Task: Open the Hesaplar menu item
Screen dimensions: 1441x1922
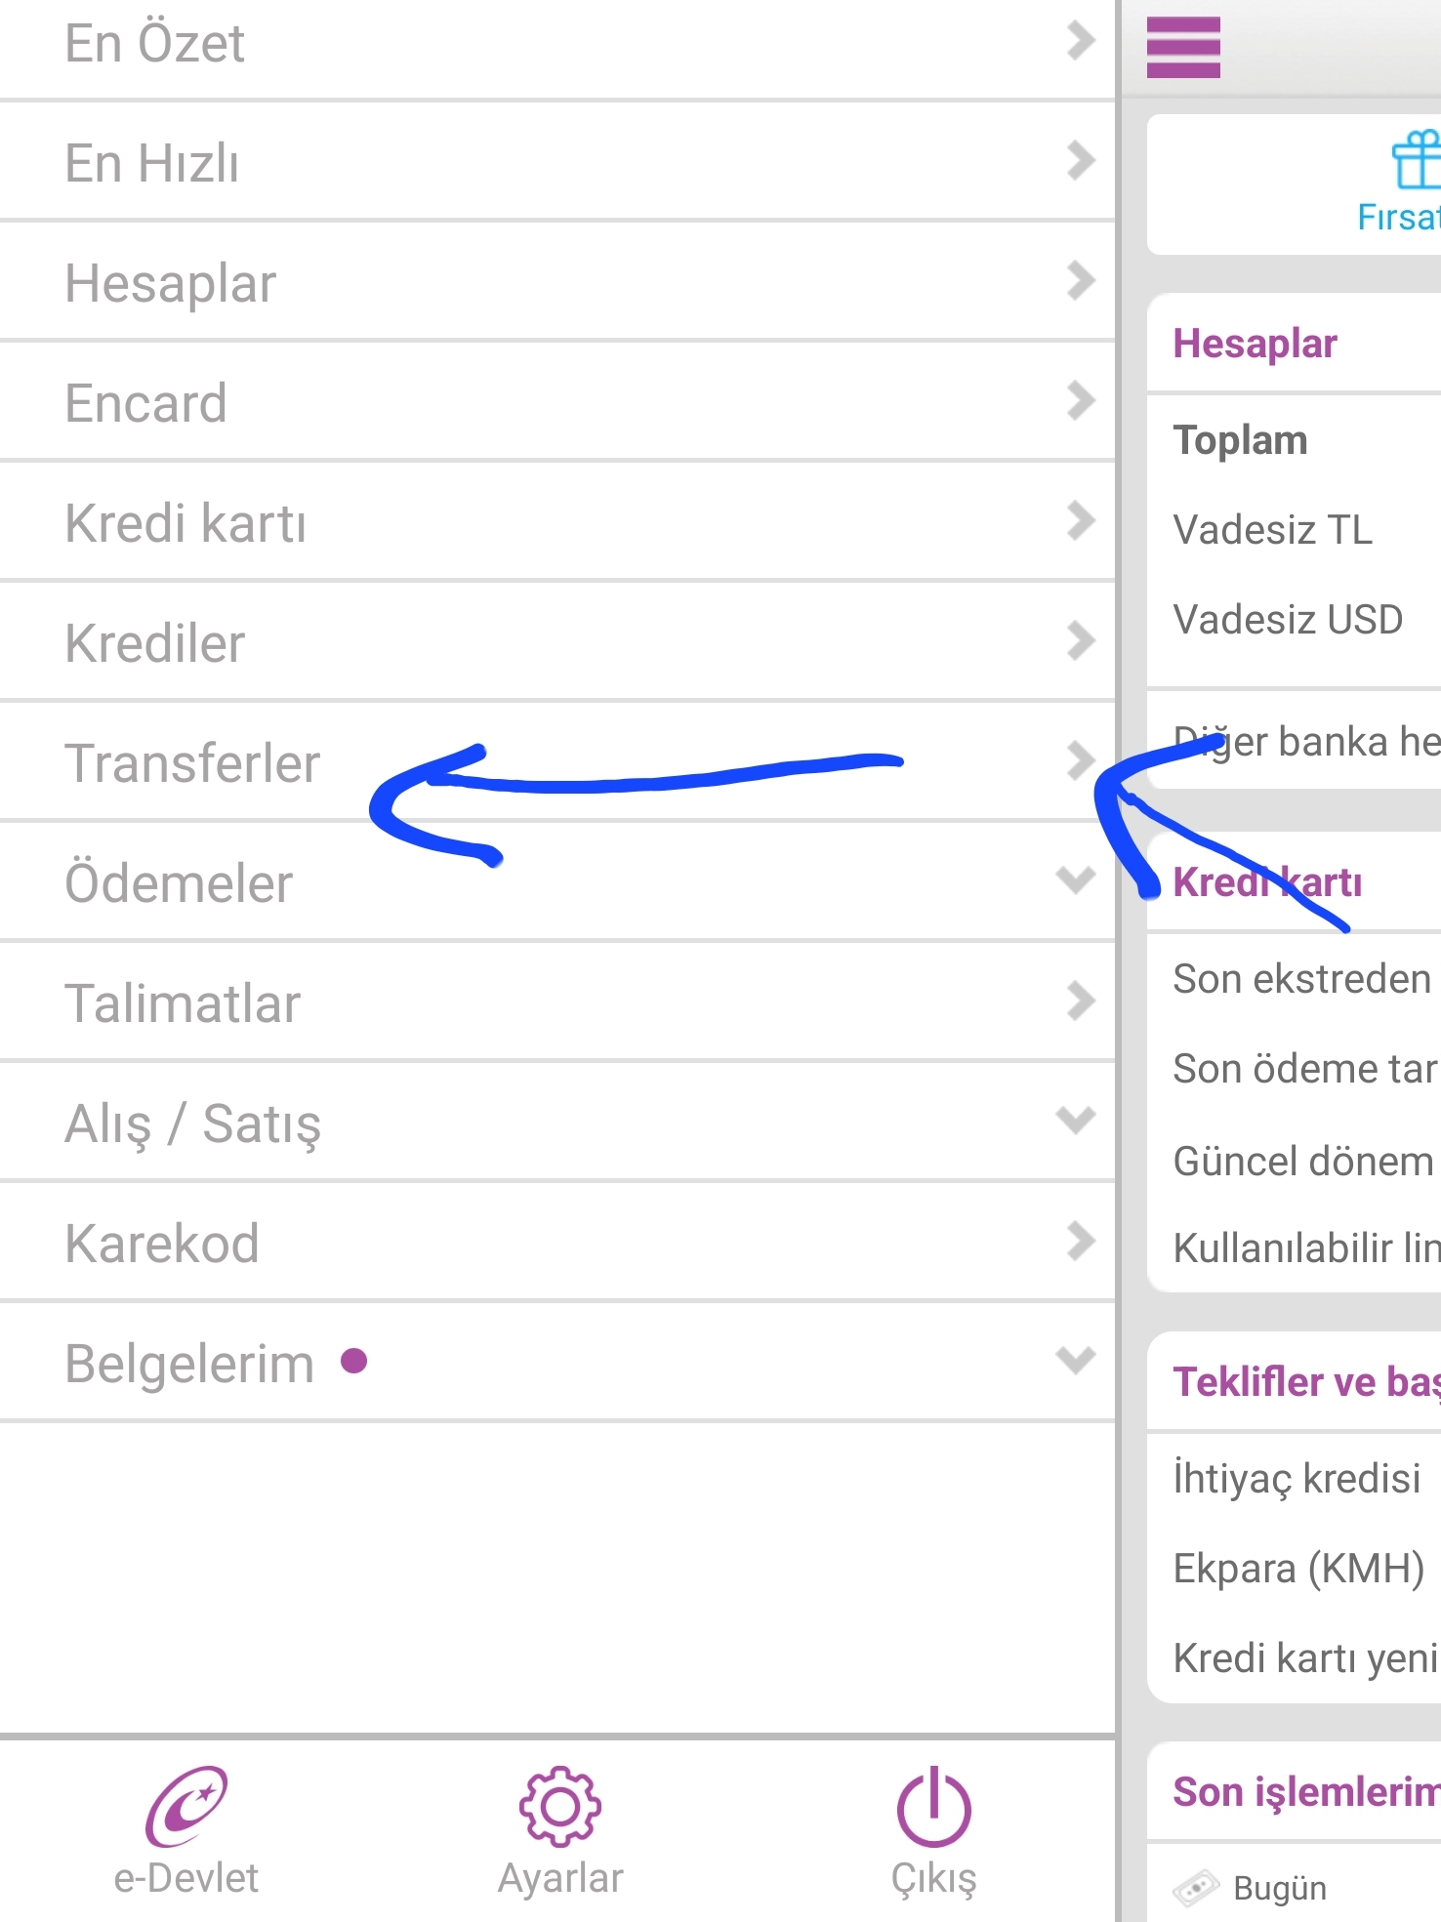Action: point(171,283)
